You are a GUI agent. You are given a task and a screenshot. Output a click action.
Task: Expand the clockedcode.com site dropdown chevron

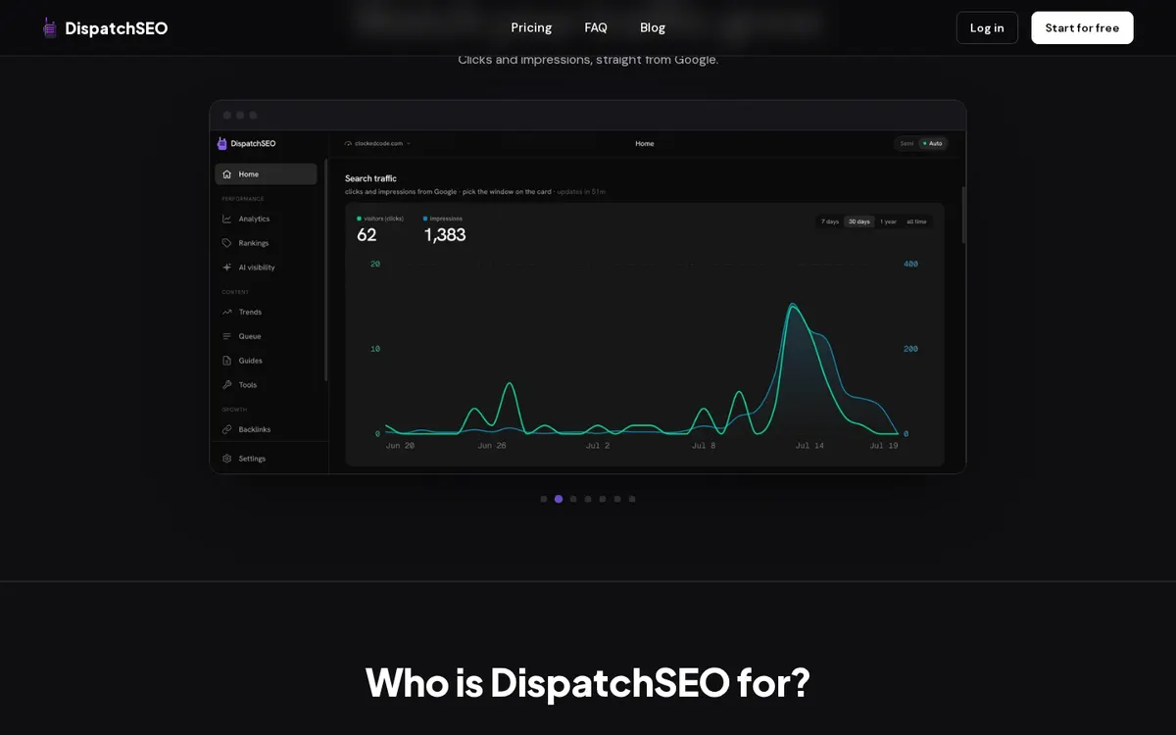click(x=409, y=143)
